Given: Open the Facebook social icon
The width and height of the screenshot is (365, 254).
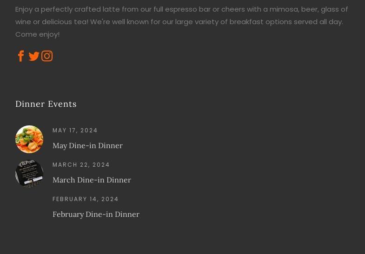Looking at the screenshot, I should 21,56.
